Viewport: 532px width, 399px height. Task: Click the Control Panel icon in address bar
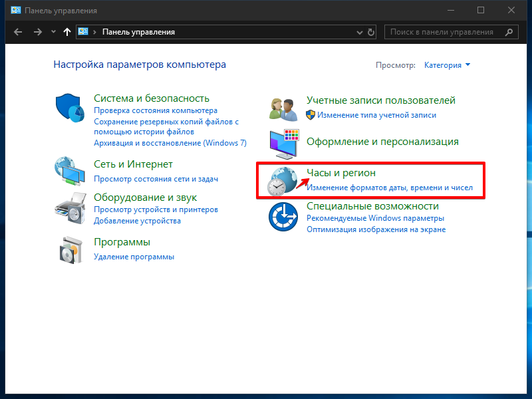click(x=83, y=31)
